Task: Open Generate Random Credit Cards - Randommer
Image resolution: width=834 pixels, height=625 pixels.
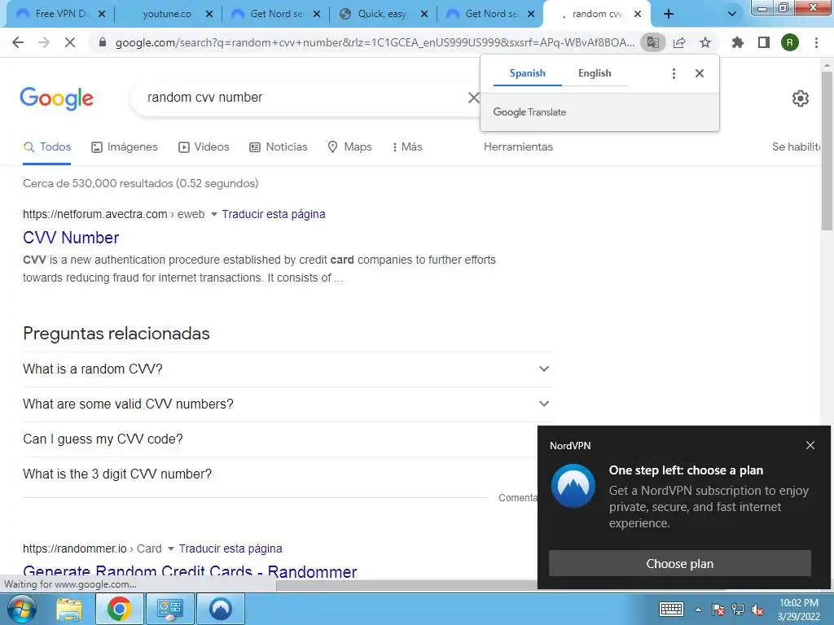Action: coord(190,572)
